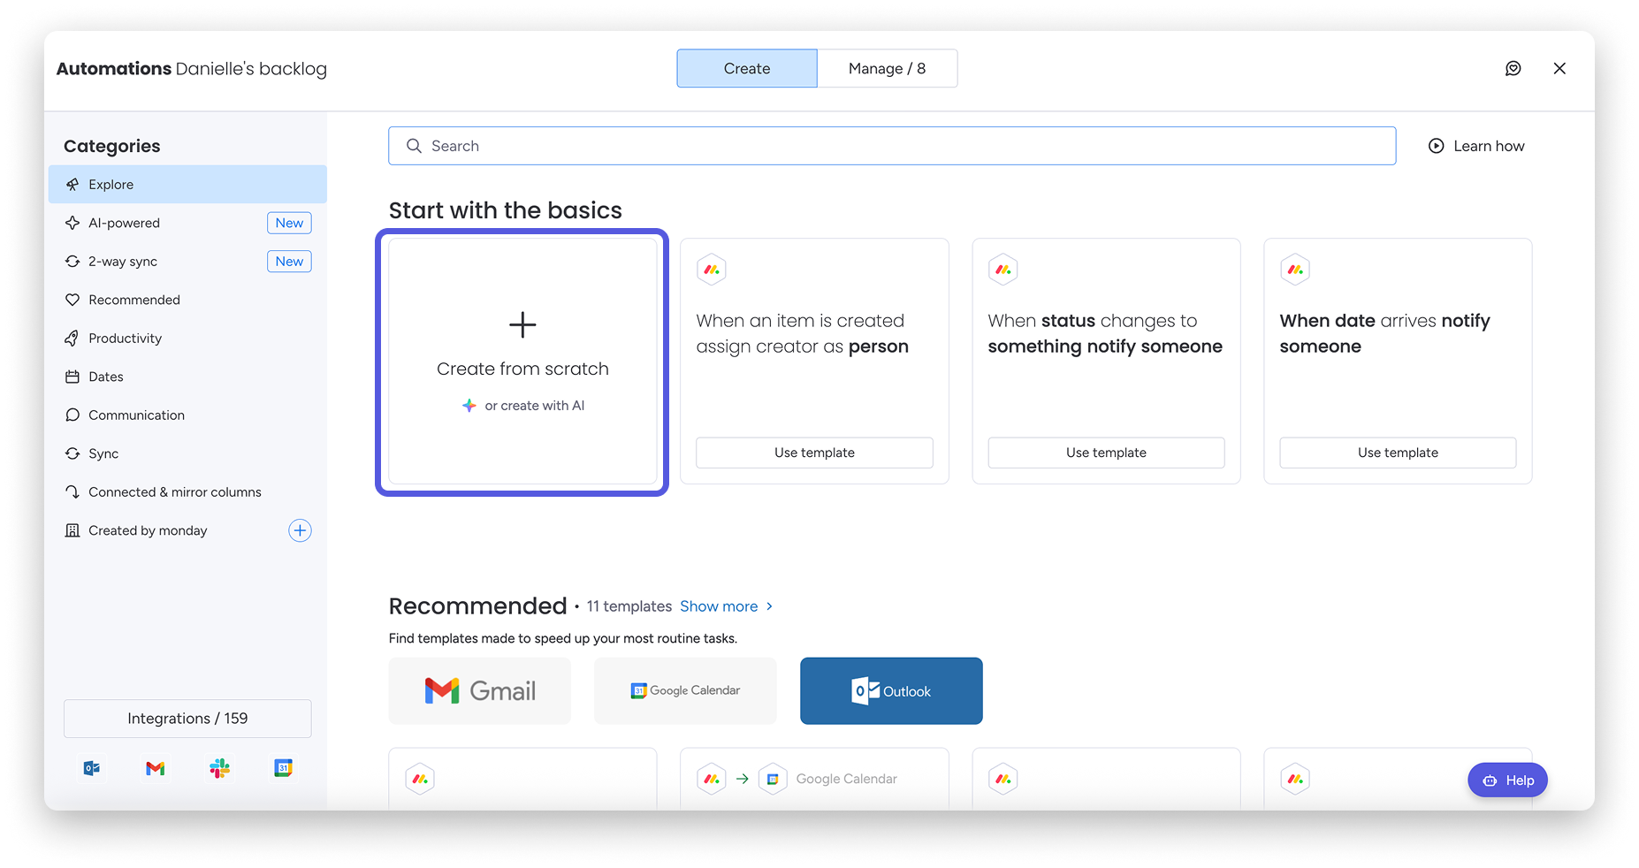Open the Help floating button
This screenshot has height=868, width=1639.
(1507, 780)
